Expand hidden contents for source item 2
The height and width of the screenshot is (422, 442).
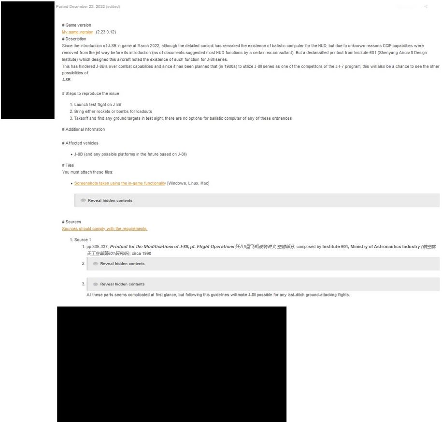tap(263, 264)
